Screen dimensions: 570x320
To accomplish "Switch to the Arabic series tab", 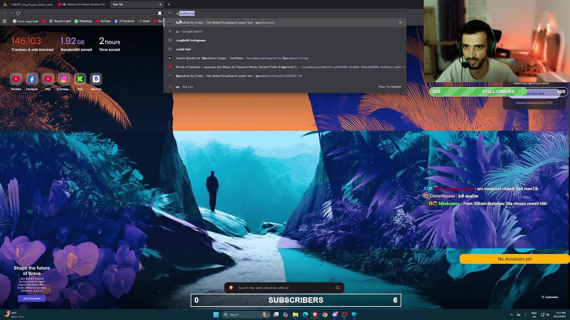I will [x=28, y=4].
